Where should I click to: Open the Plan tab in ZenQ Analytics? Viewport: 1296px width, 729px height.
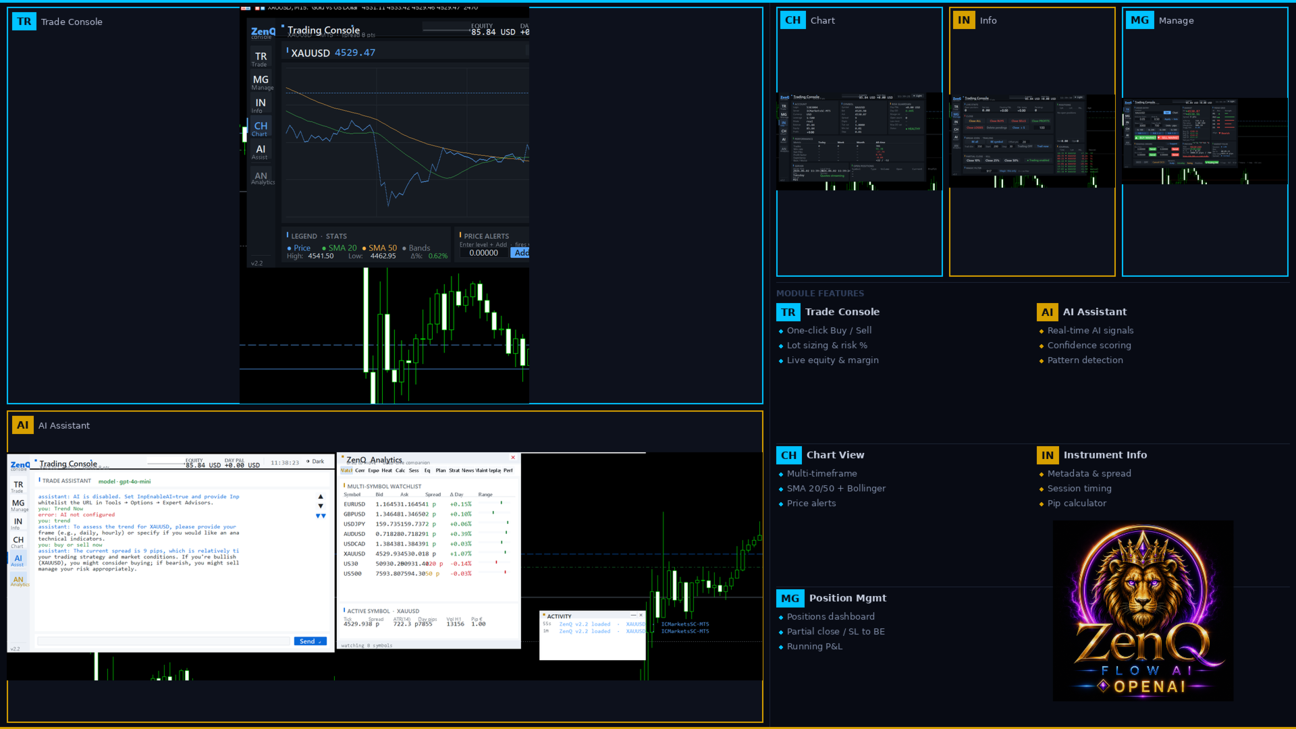pos(441,470)
